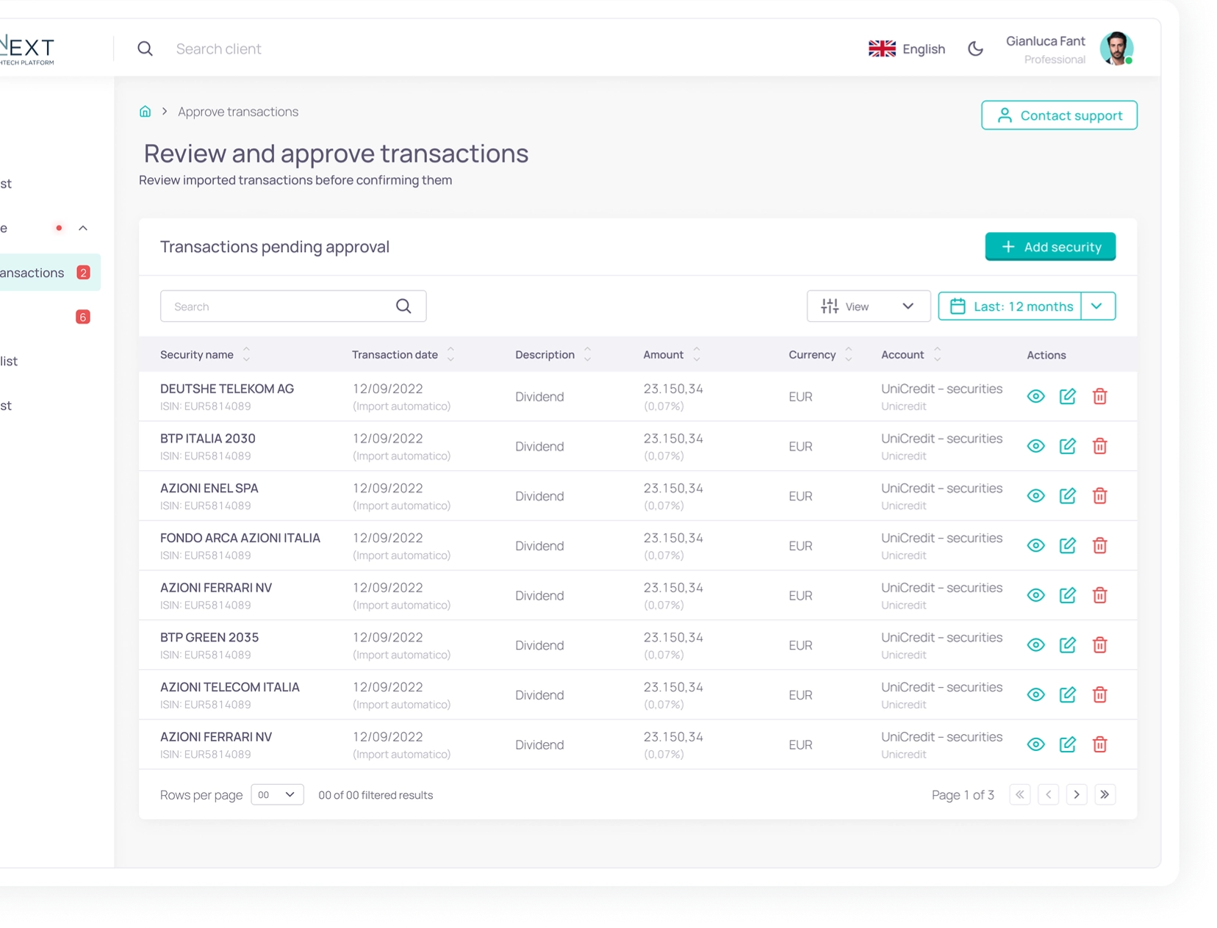
Task: Toggle dark mode with moon icon
Action: 975,49
